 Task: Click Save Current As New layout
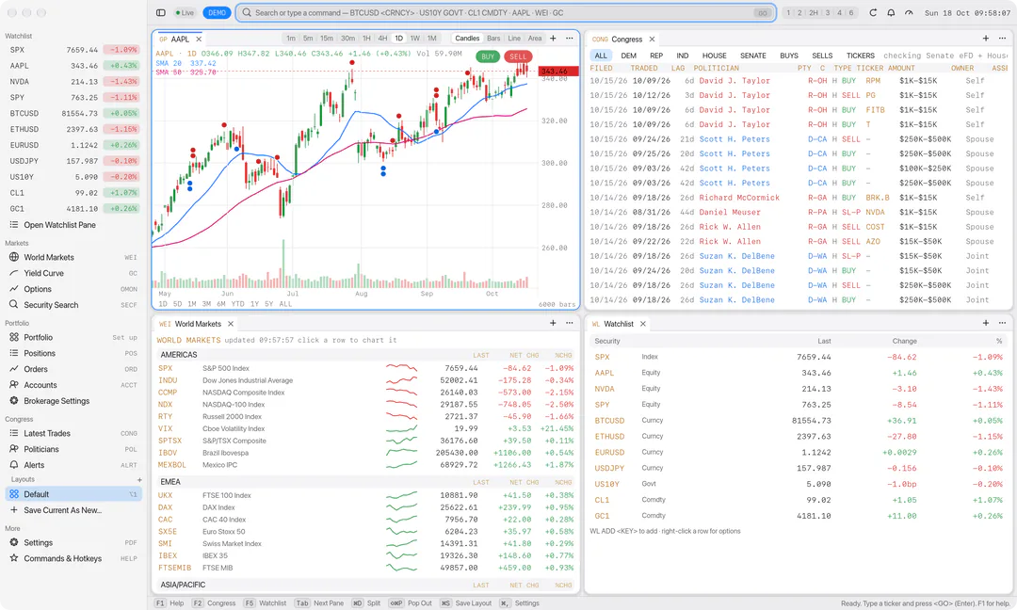coord(73,510)
